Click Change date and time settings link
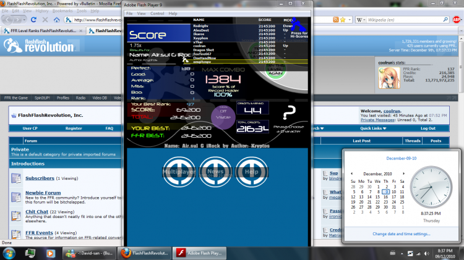 pyautogui.click(x=402, y=233)
